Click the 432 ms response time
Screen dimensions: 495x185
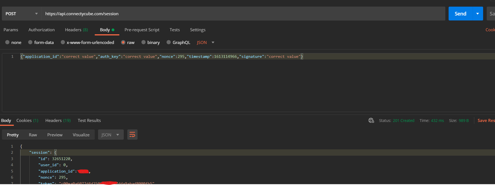[x=438, y=121]
